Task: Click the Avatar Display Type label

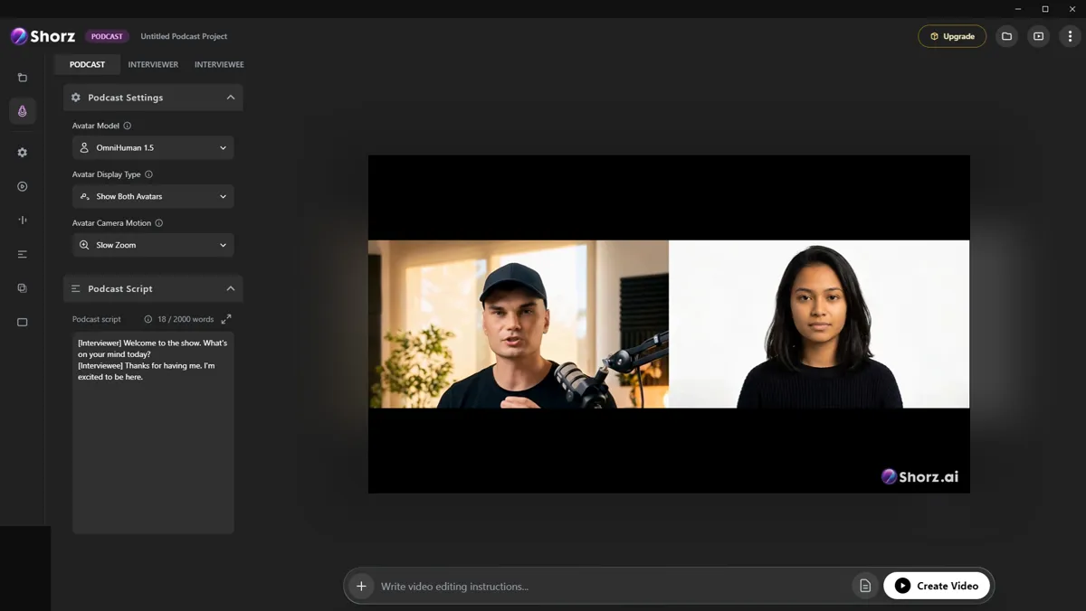Action: [106, 174]
